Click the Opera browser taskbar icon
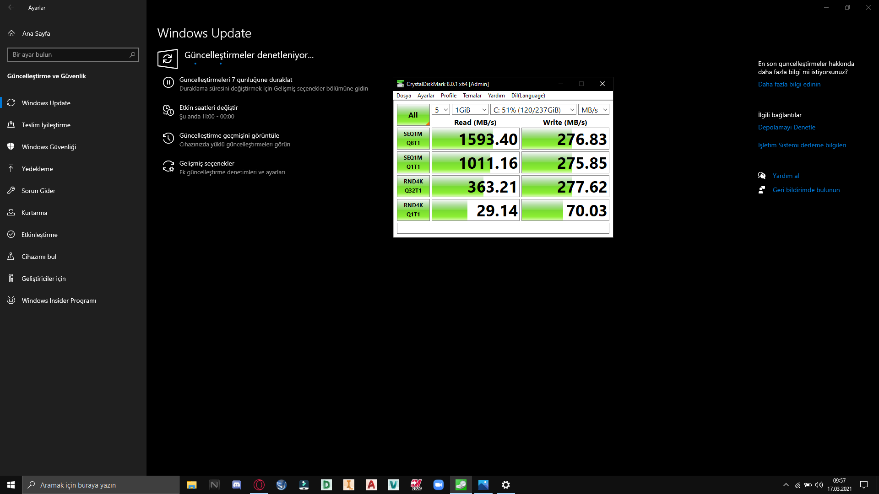Image resolution: width=879 pixels, height=494 pixels. (x=259, y=485)
